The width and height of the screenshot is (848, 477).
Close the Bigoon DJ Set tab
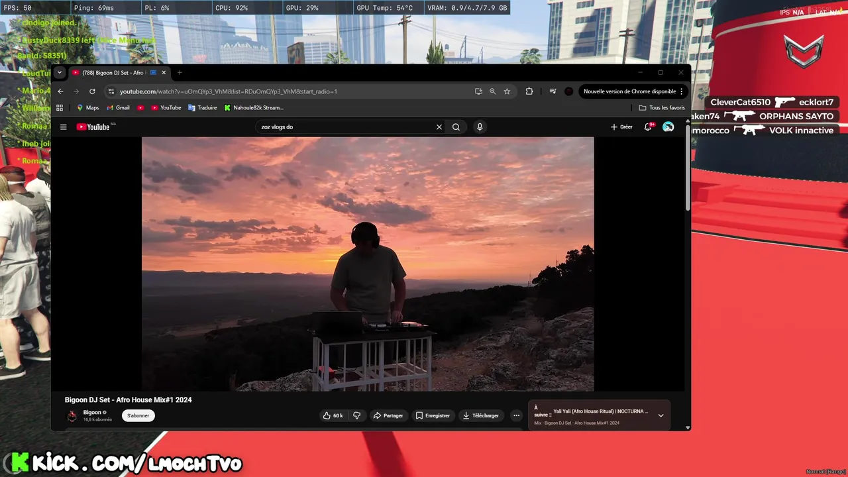164,72
